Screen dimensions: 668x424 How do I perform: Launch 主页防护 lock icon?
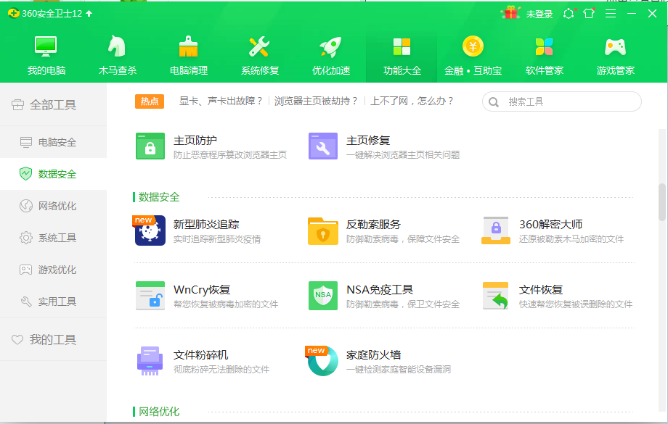point(150,146)
